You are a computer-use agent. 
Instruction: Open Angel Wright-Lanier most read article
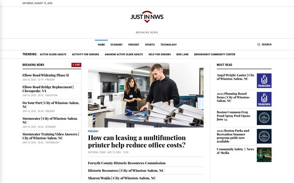(x=236, y=77)
